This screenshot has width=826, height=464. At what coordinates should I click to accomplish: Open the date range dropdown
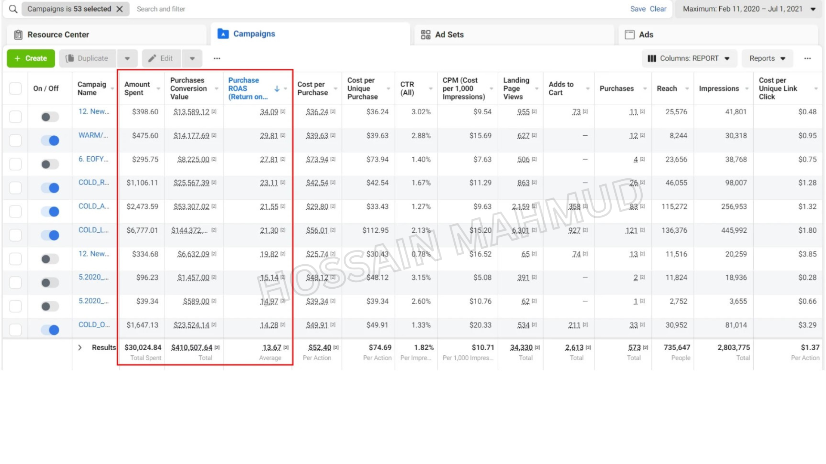click(x=749, y=9)
